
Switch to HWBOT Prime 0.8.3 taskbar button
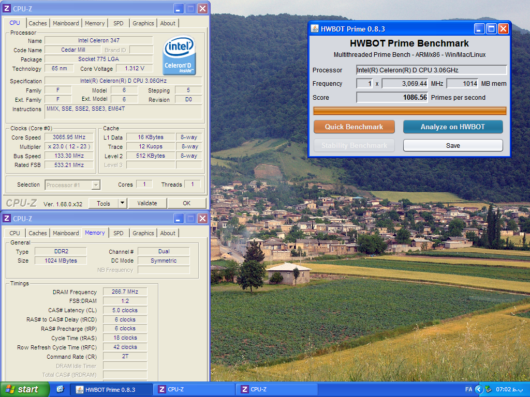click(x=111, y=390)
